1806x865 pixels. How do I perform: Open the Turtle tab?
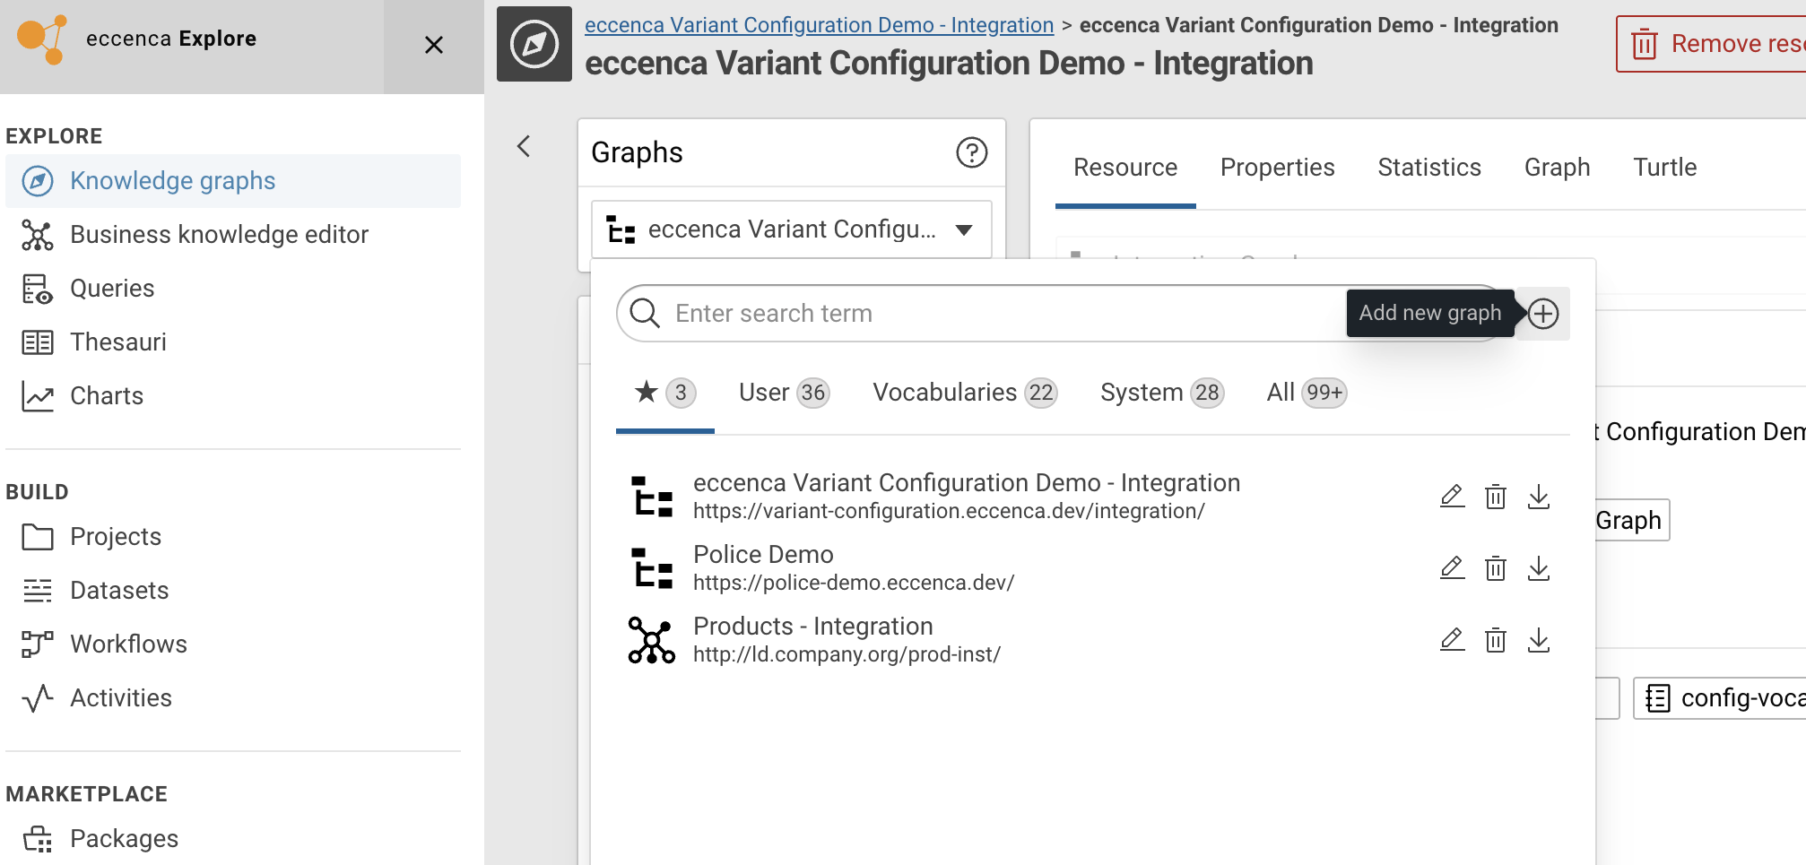[1665, 168]
